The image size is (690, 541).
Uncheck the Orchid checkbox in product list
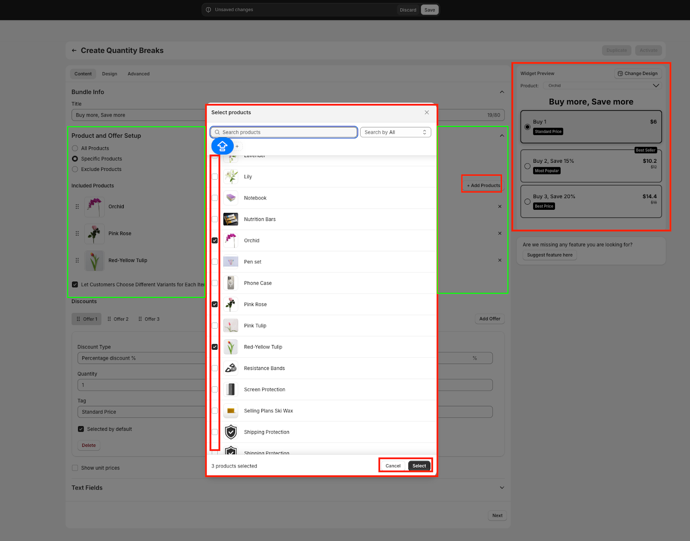215,240
